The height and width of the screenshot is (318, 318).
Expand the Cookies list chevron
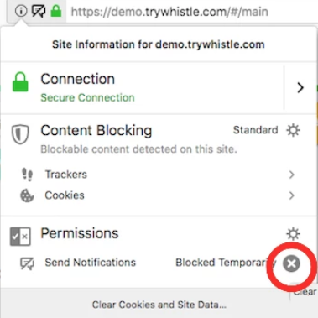pyautogui.click(x=292, y=195)
